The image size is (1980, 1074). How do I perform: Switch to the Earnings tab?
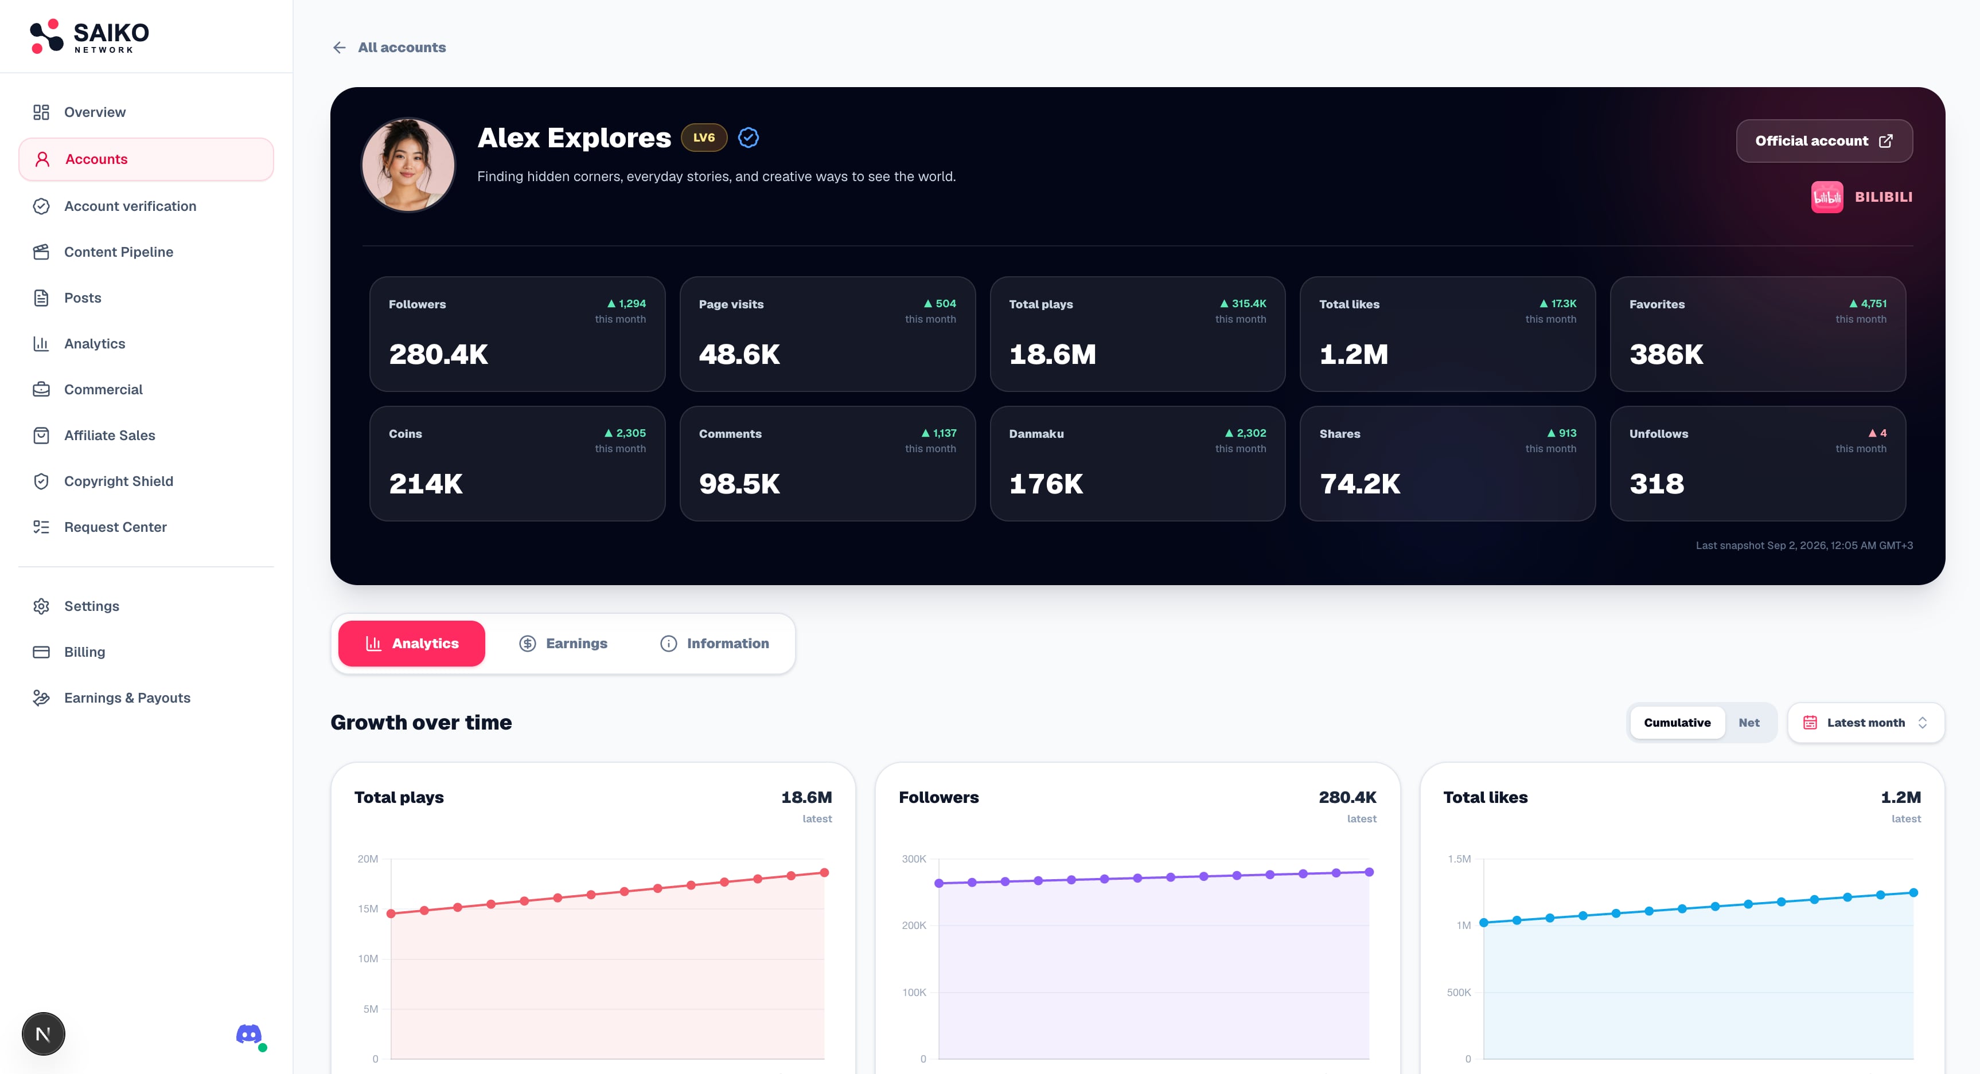click(x=563, y=644)
